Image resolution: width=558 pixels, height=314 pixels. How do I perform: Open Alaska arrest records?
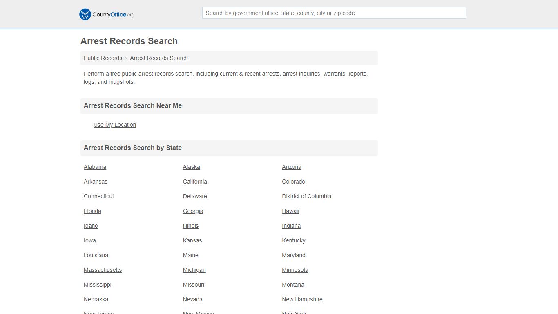click(192, 167)
